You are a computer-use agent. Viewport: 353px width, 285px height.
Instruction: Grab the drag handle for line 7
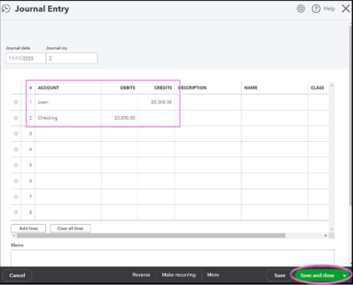click(x=16, y=197)
